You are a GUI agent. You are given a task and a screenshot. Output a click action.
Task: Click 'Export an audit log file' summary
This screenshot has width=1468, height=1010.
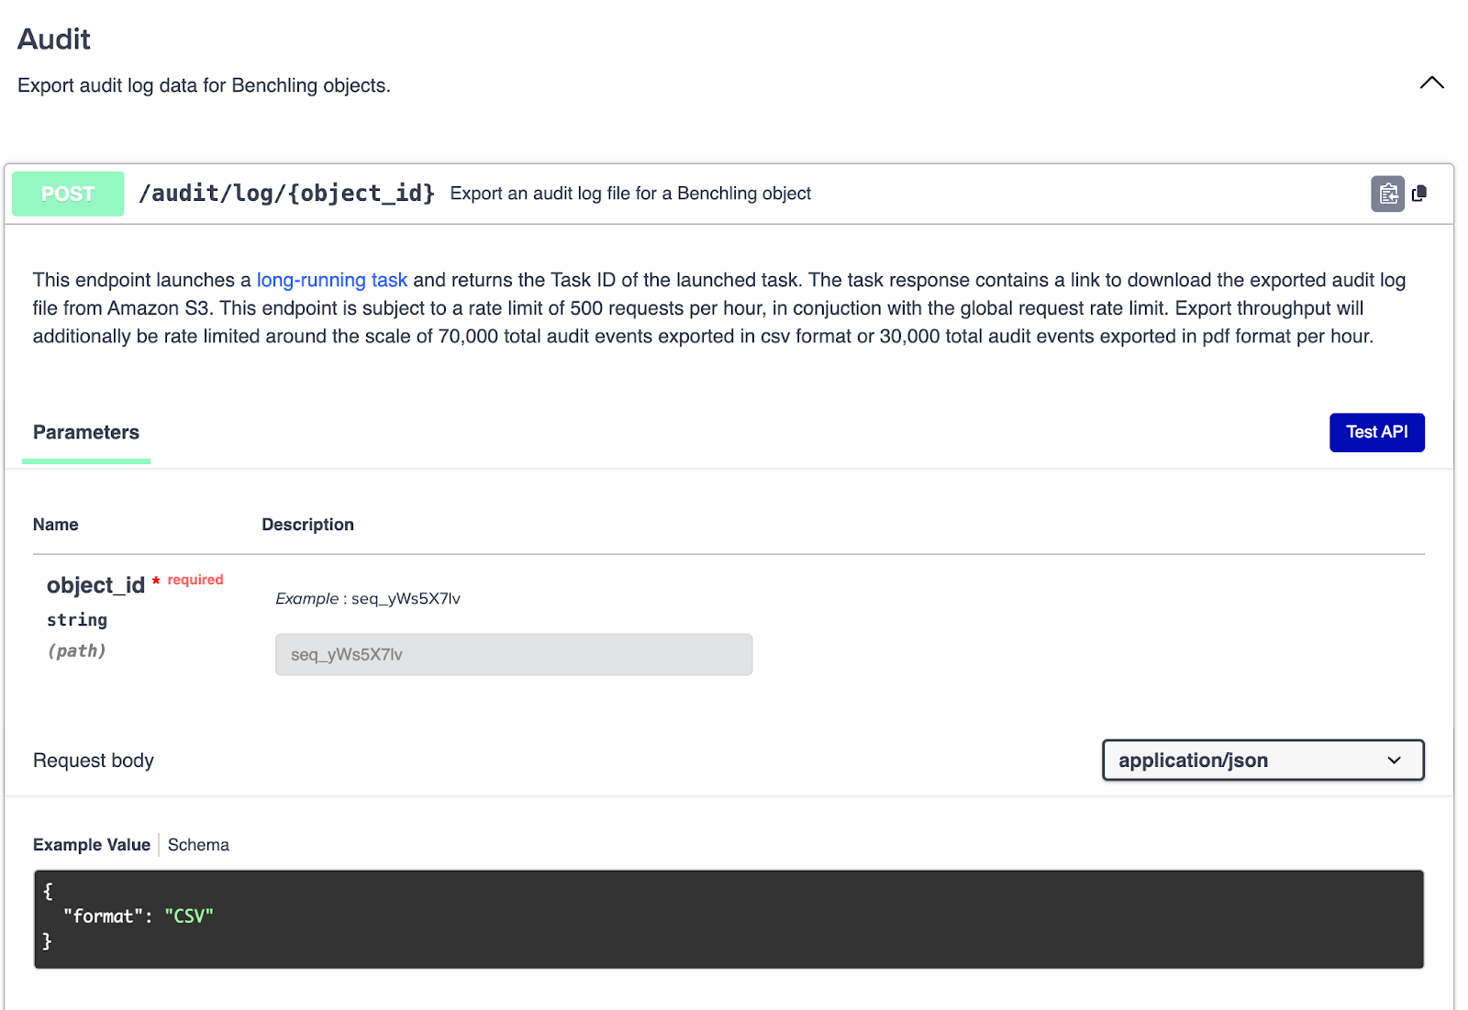point(630,194)
